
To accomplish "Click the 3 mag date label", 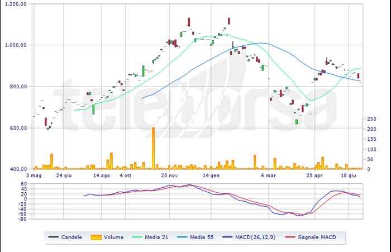I will pyautogui.click(x=34, y=175).
